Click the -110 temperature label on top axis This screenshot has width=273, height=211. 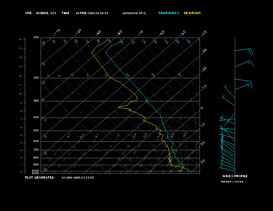click(x=57, y=32)
